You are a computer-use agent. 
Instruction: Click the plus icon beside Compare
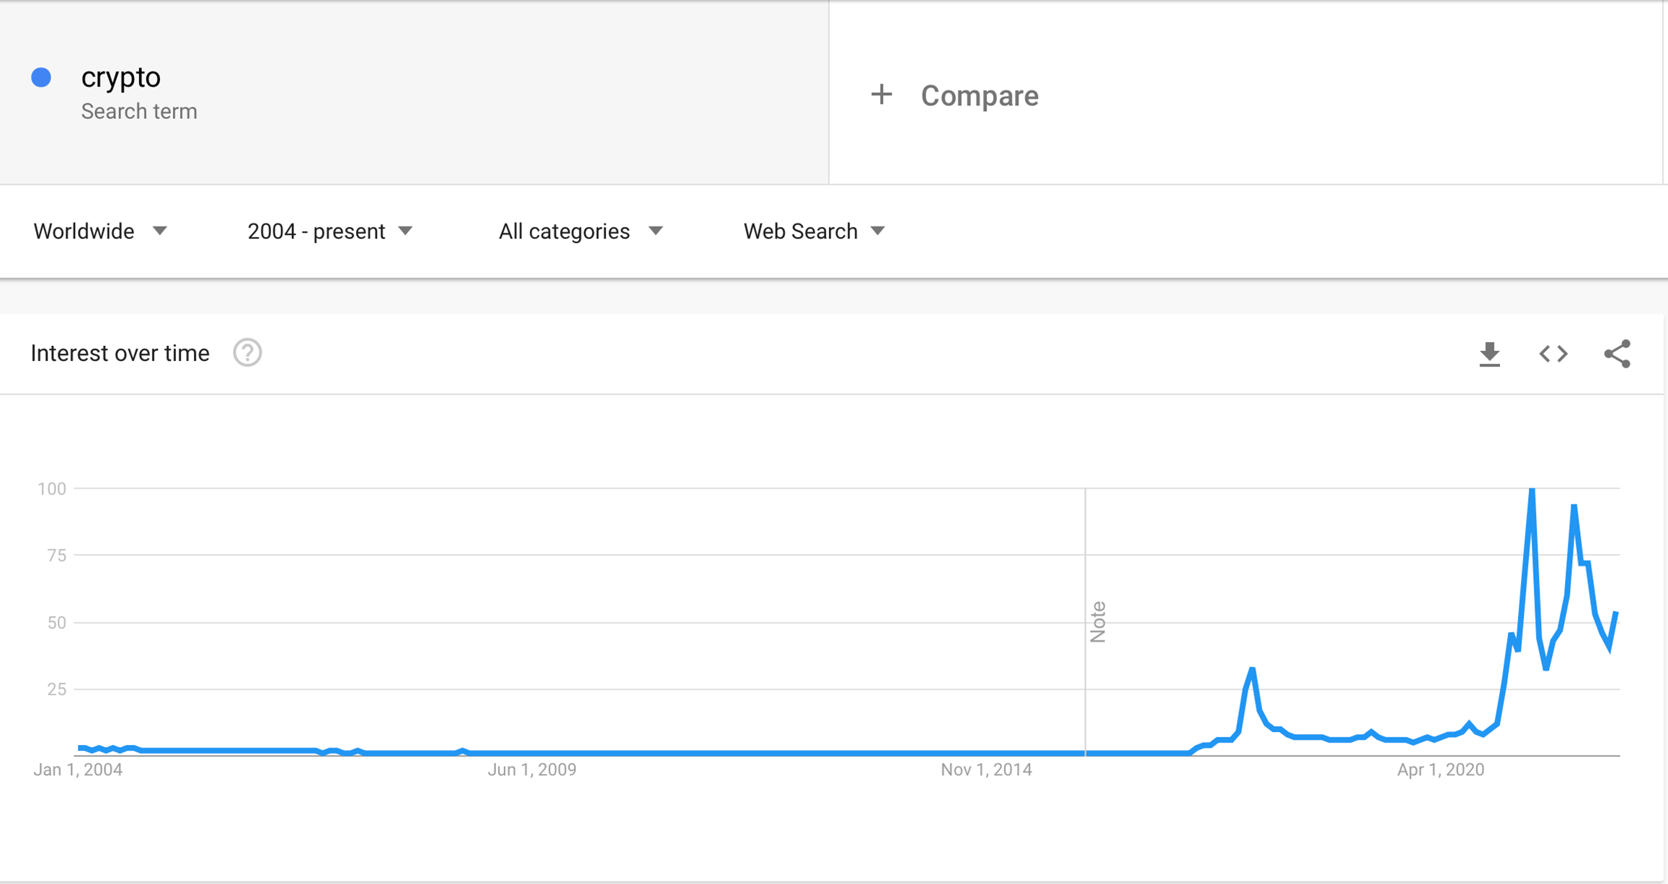tap(881, 94)
